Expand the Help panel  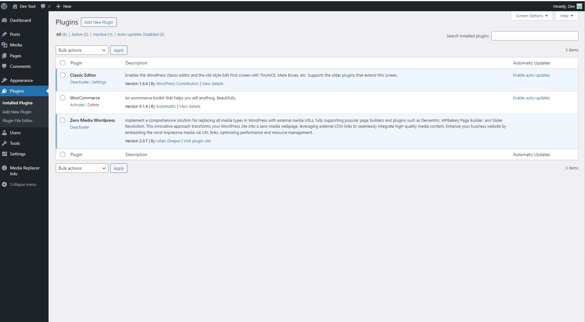click(x=566, y=16)
